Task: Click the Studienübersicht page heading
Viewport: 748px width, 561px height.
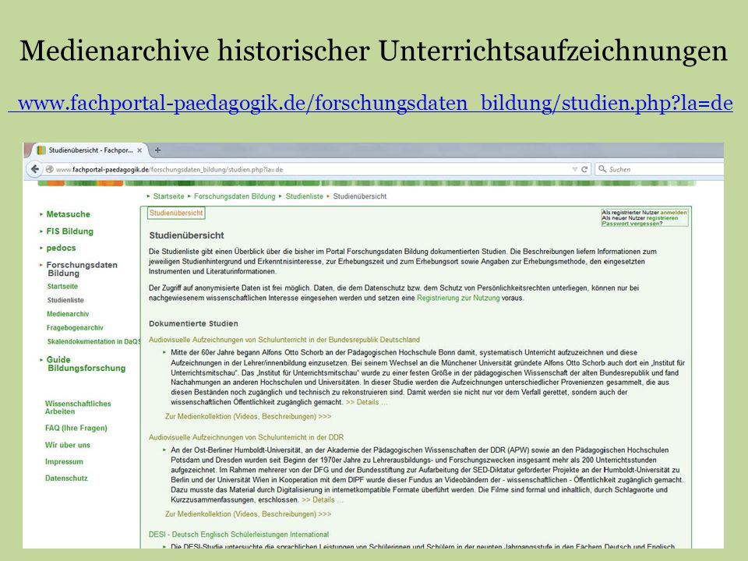Action: pyautogui.click(x=186, y=235)
